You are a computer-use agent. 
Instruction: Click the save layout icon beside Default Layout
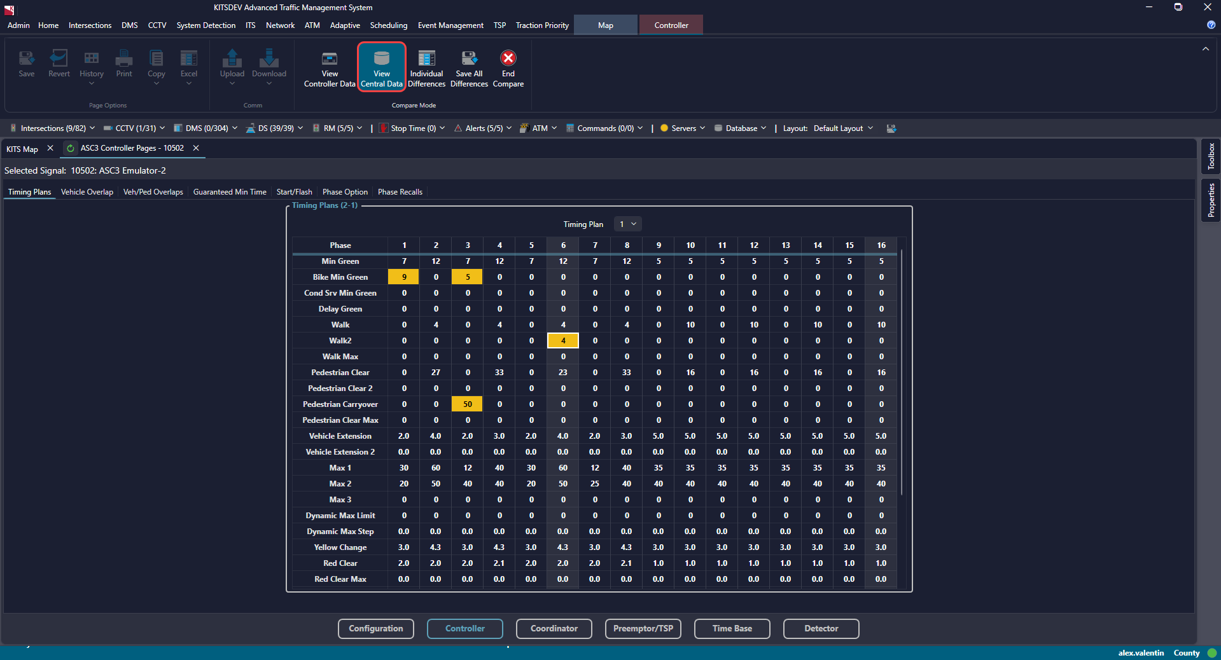[x=891, y=128]
